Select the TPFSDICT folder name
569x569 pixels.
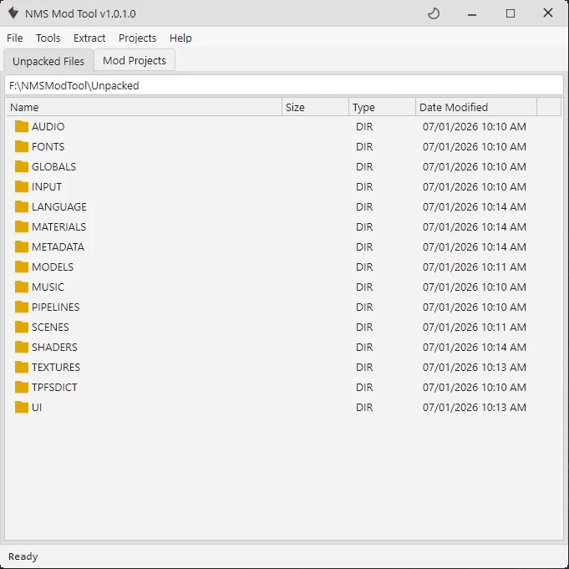pos(54,387)
